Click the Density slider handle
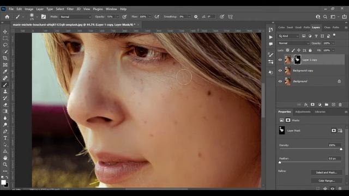This screenshot has height=196, width=349. coord(341,149)
